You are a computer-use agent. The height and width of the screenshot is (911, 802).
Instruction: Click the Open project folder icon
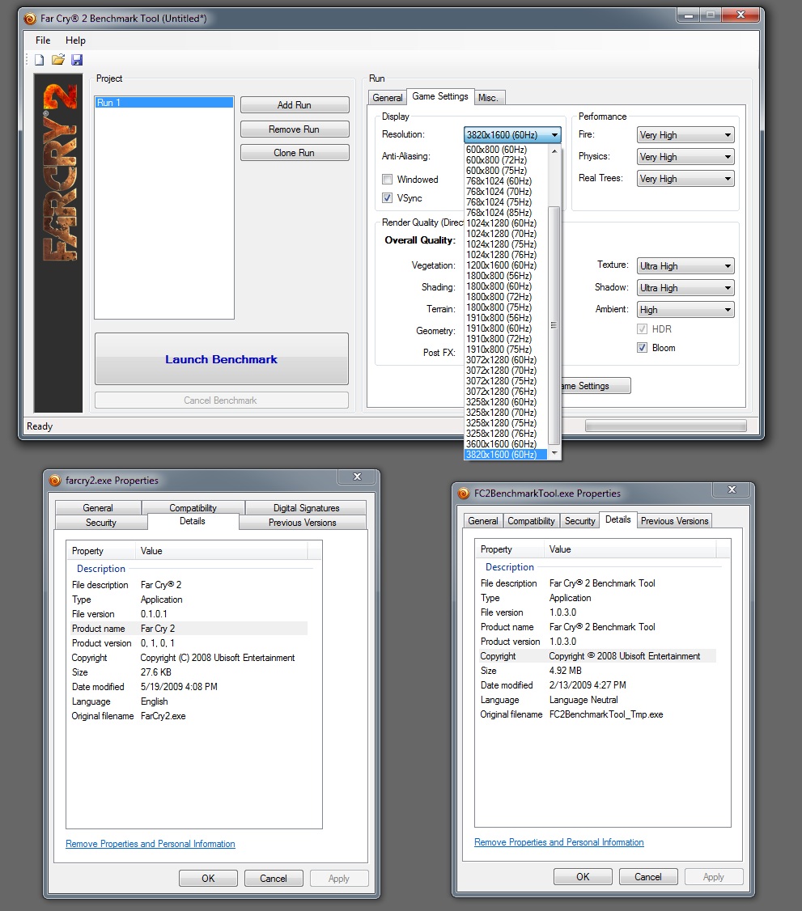click(x=58, y=59)
